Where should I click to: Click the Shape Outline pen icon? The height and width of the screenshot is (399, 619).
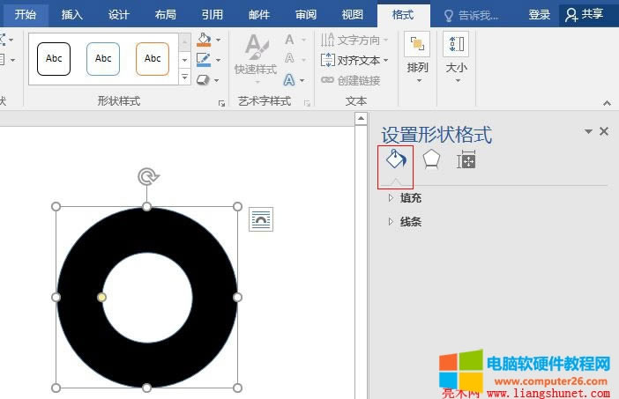point(204,60)
